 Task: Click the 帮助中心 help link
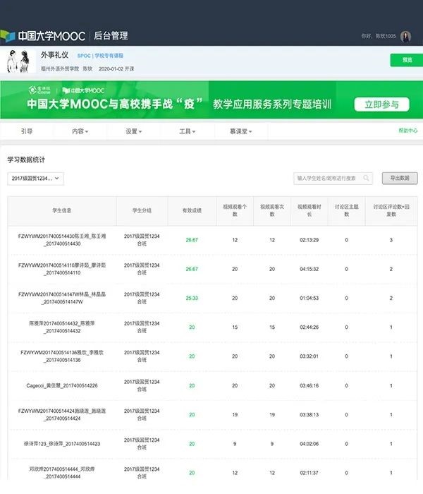[407, 131]
